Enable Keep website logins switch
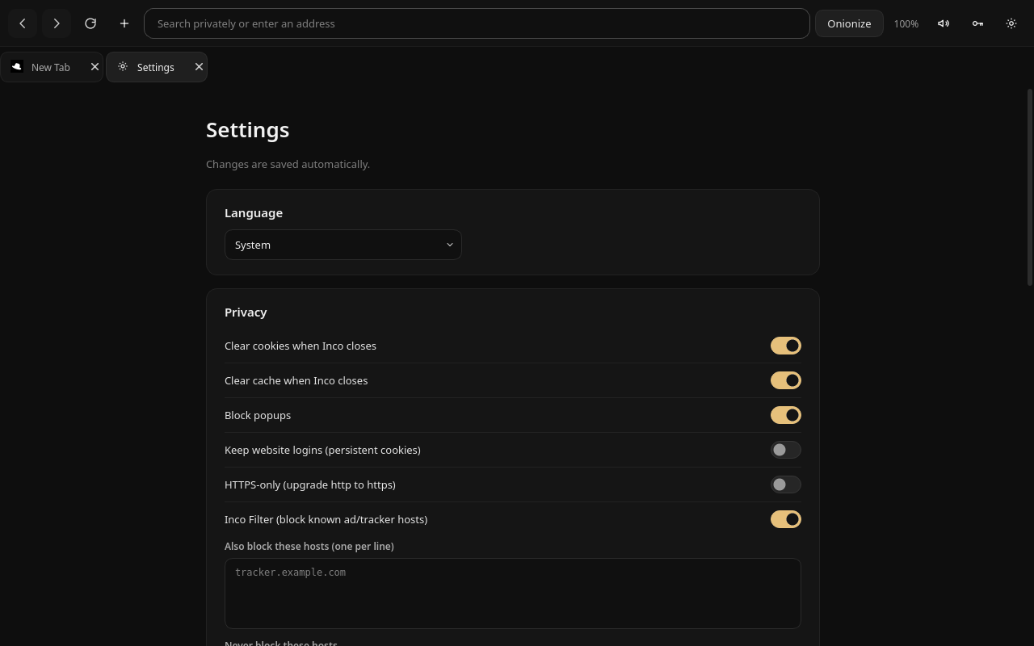The image size is (1034, 646). point(786,450)
